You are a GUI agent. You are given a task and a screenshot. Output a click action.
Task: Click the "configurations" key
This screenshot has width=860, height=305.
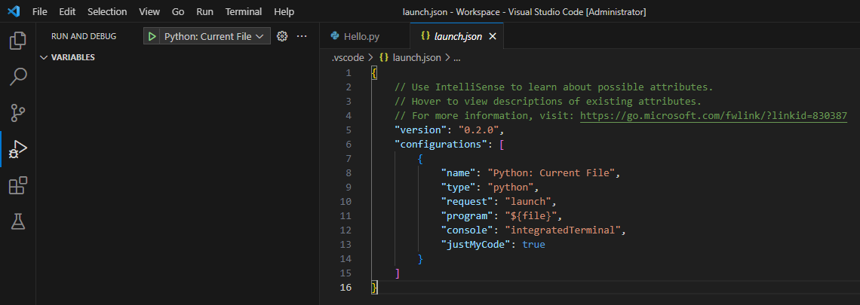[441, 145]
